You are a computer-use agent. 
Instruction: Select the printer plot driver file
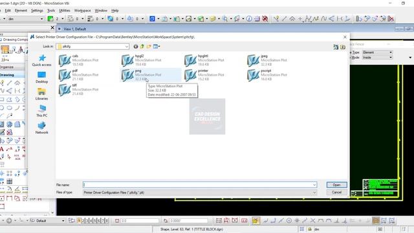tap(204, 75)
